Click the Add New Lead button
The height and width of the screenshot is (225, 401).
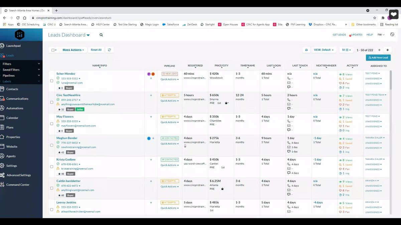(x=378, y=57)
